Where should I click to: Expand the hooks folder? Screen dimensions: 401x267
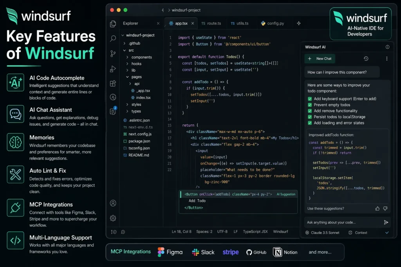click(x=127, y=64)
